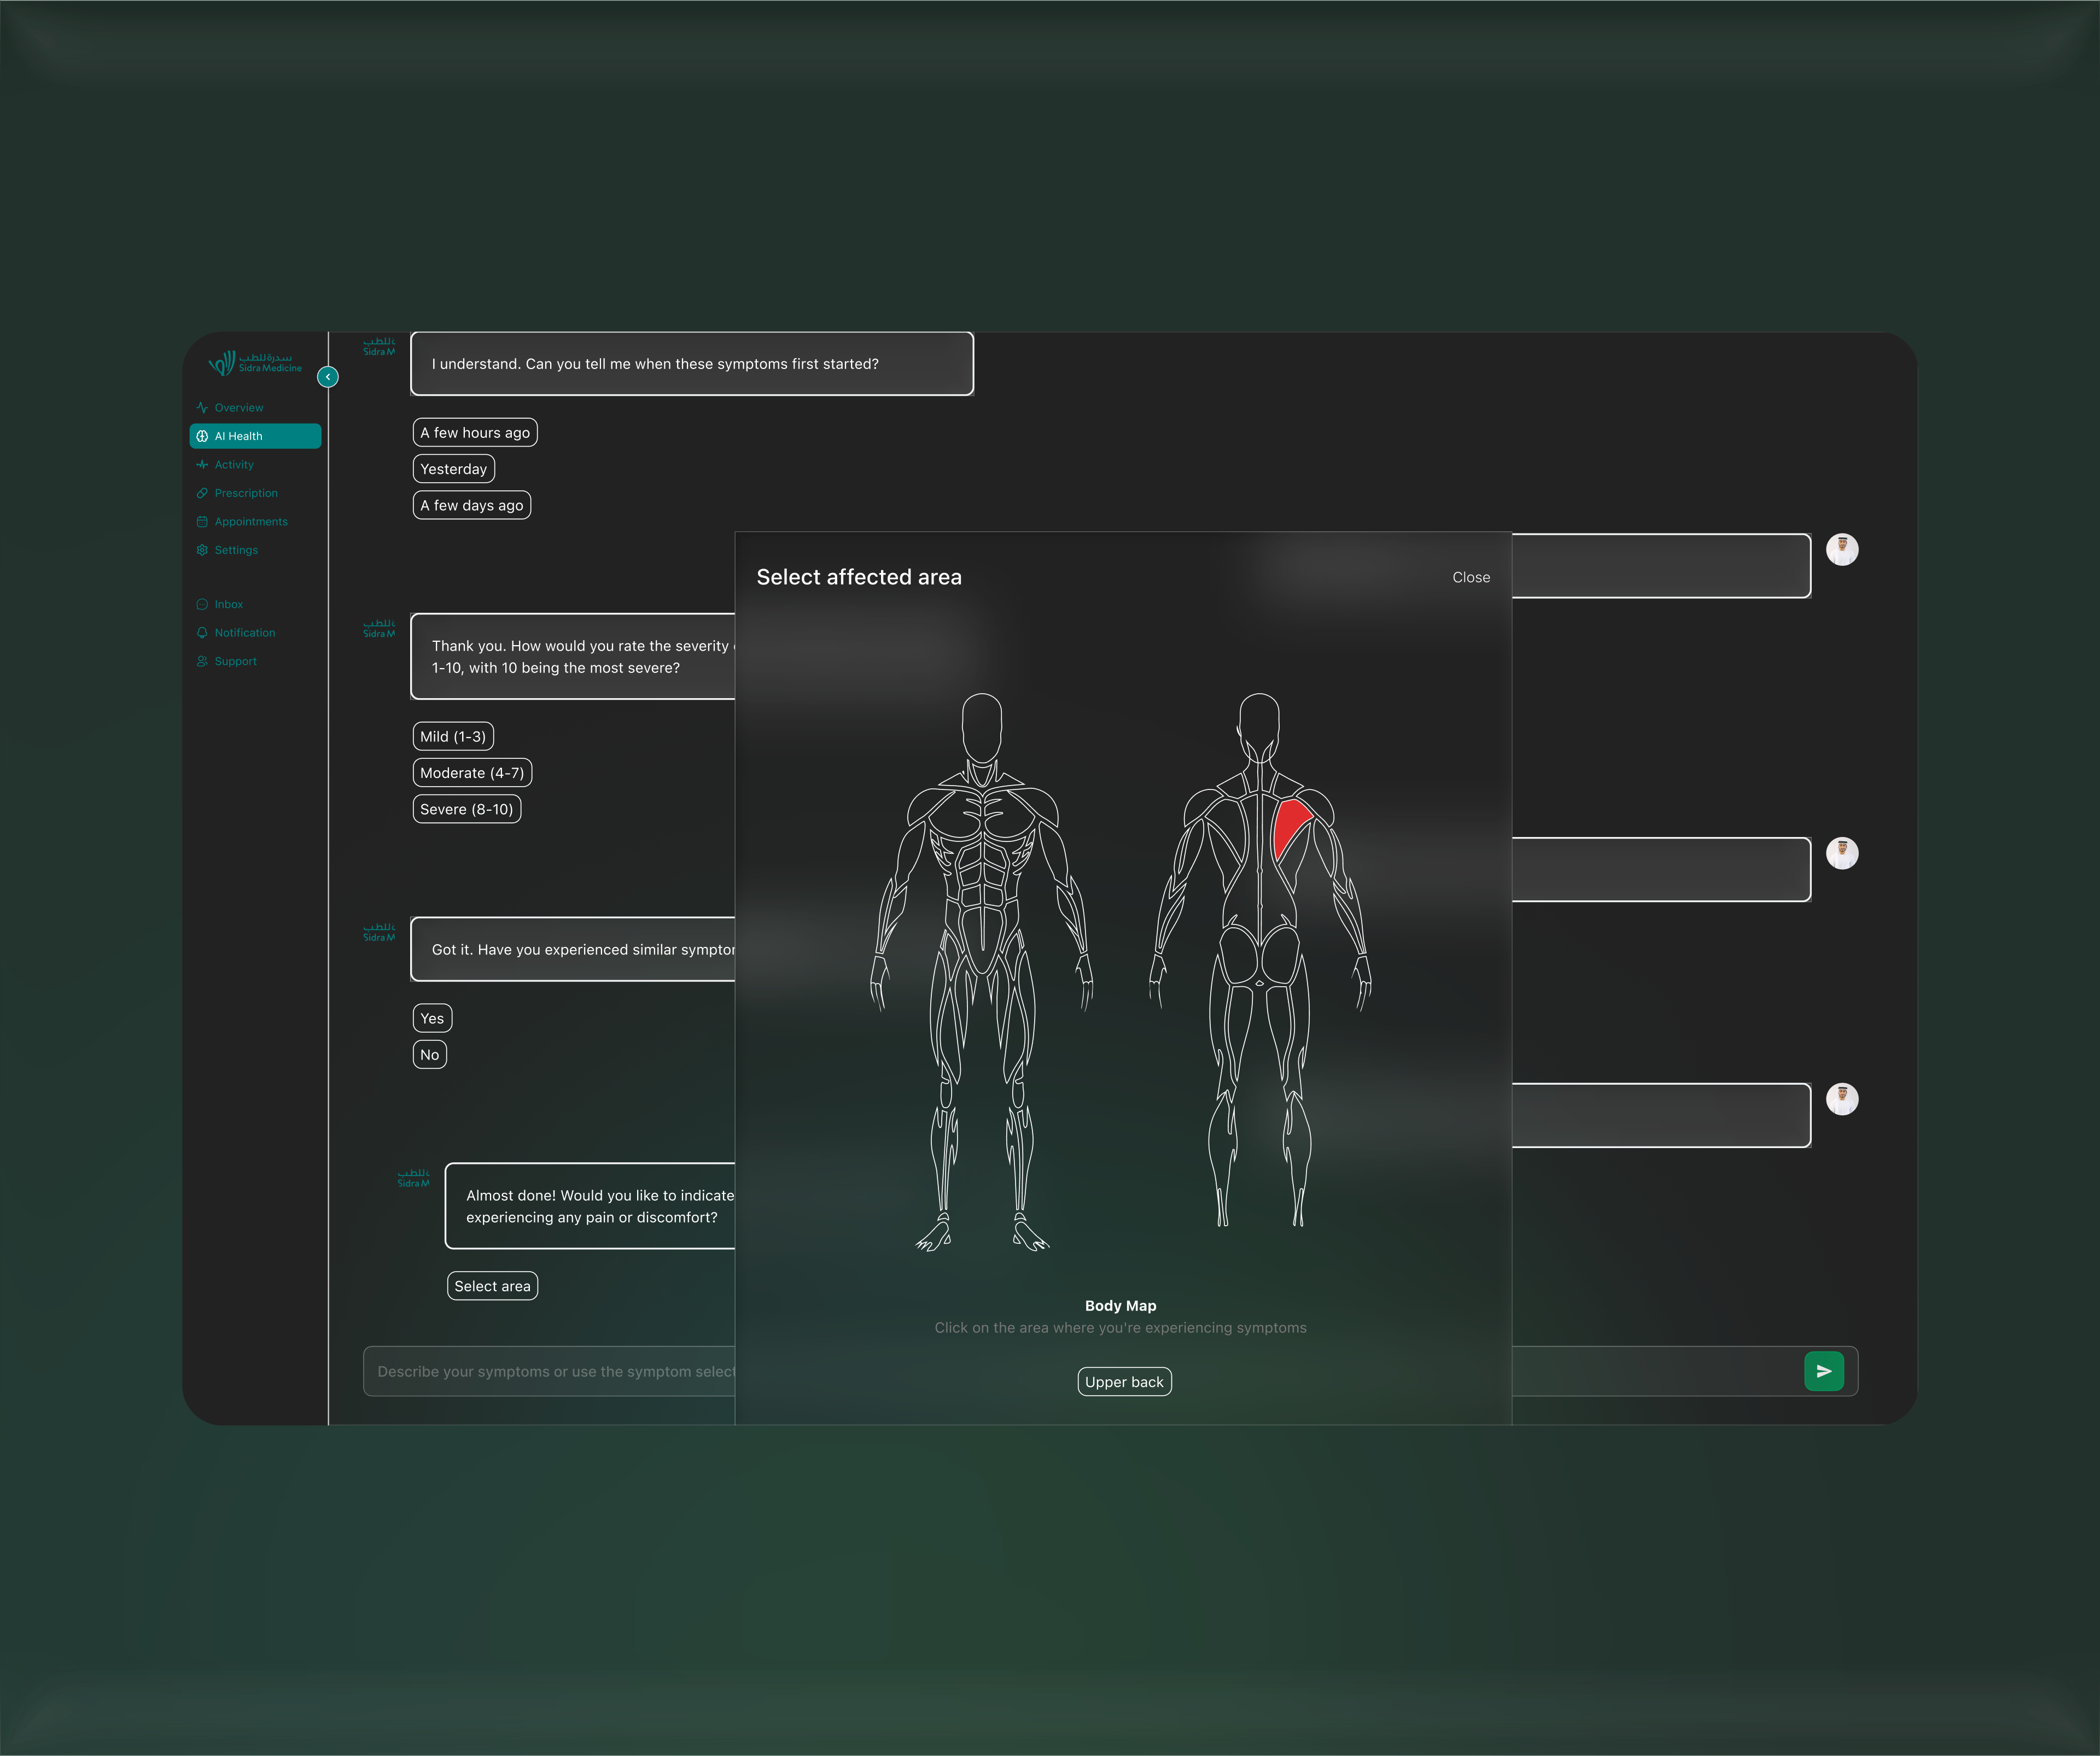The width and height of the screenshot is (2100, 1756).
Task: Open Prescription via the pill icon
Action: coord(203,493)
